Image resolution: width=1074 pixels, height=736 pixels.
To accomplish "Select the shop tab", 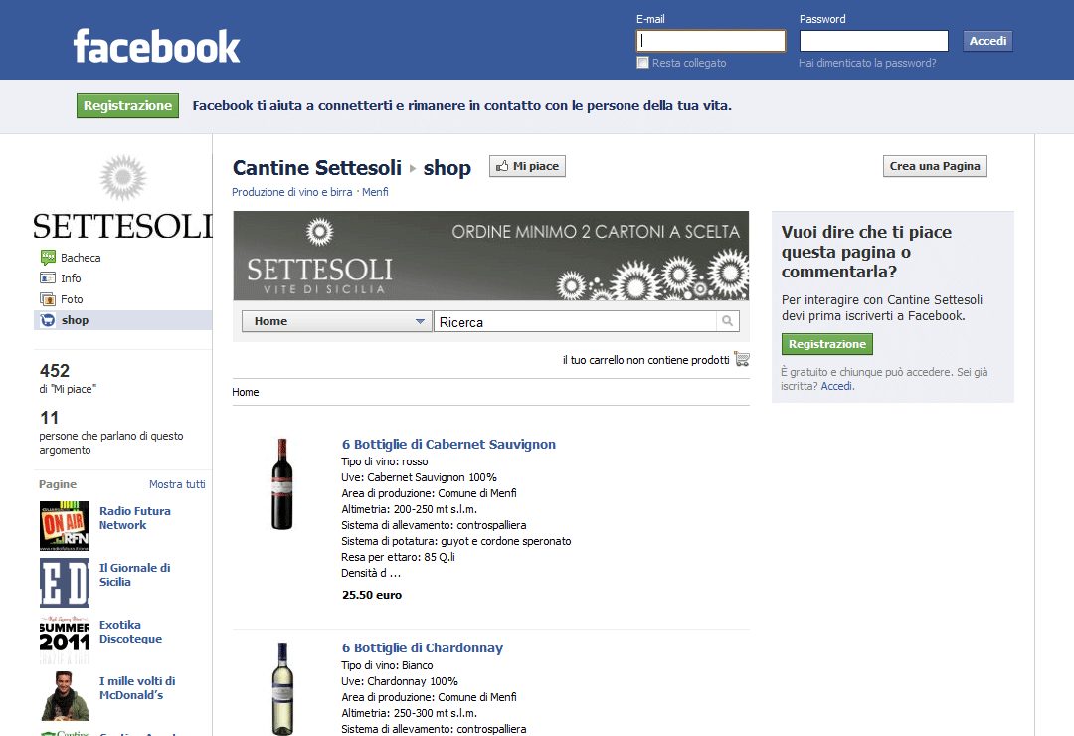I will 122,320.
